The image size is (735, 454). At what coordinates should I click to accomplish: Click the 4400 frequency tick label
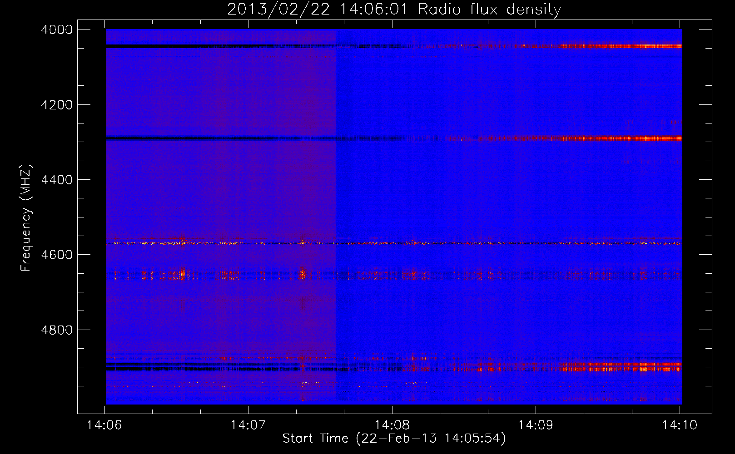pyautogui.click(x=57, y=180)
